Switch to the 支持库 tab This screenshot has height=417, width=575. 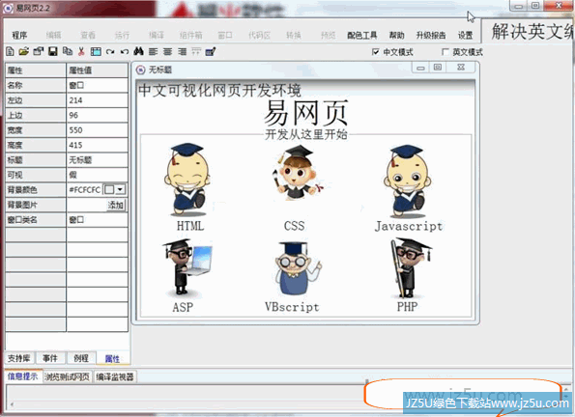point(19,358)
